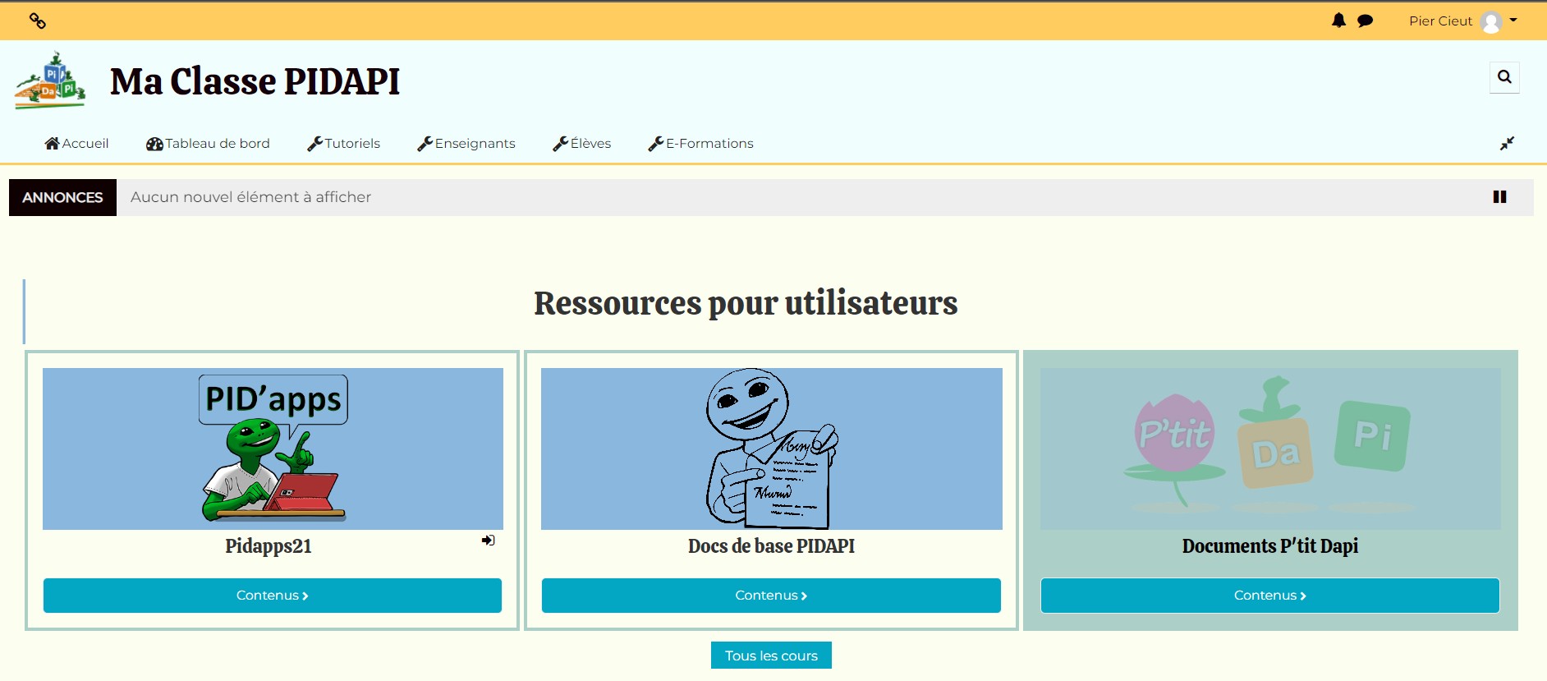
Task: Pause the announcements ticker
Action: tap(1499, 197)
